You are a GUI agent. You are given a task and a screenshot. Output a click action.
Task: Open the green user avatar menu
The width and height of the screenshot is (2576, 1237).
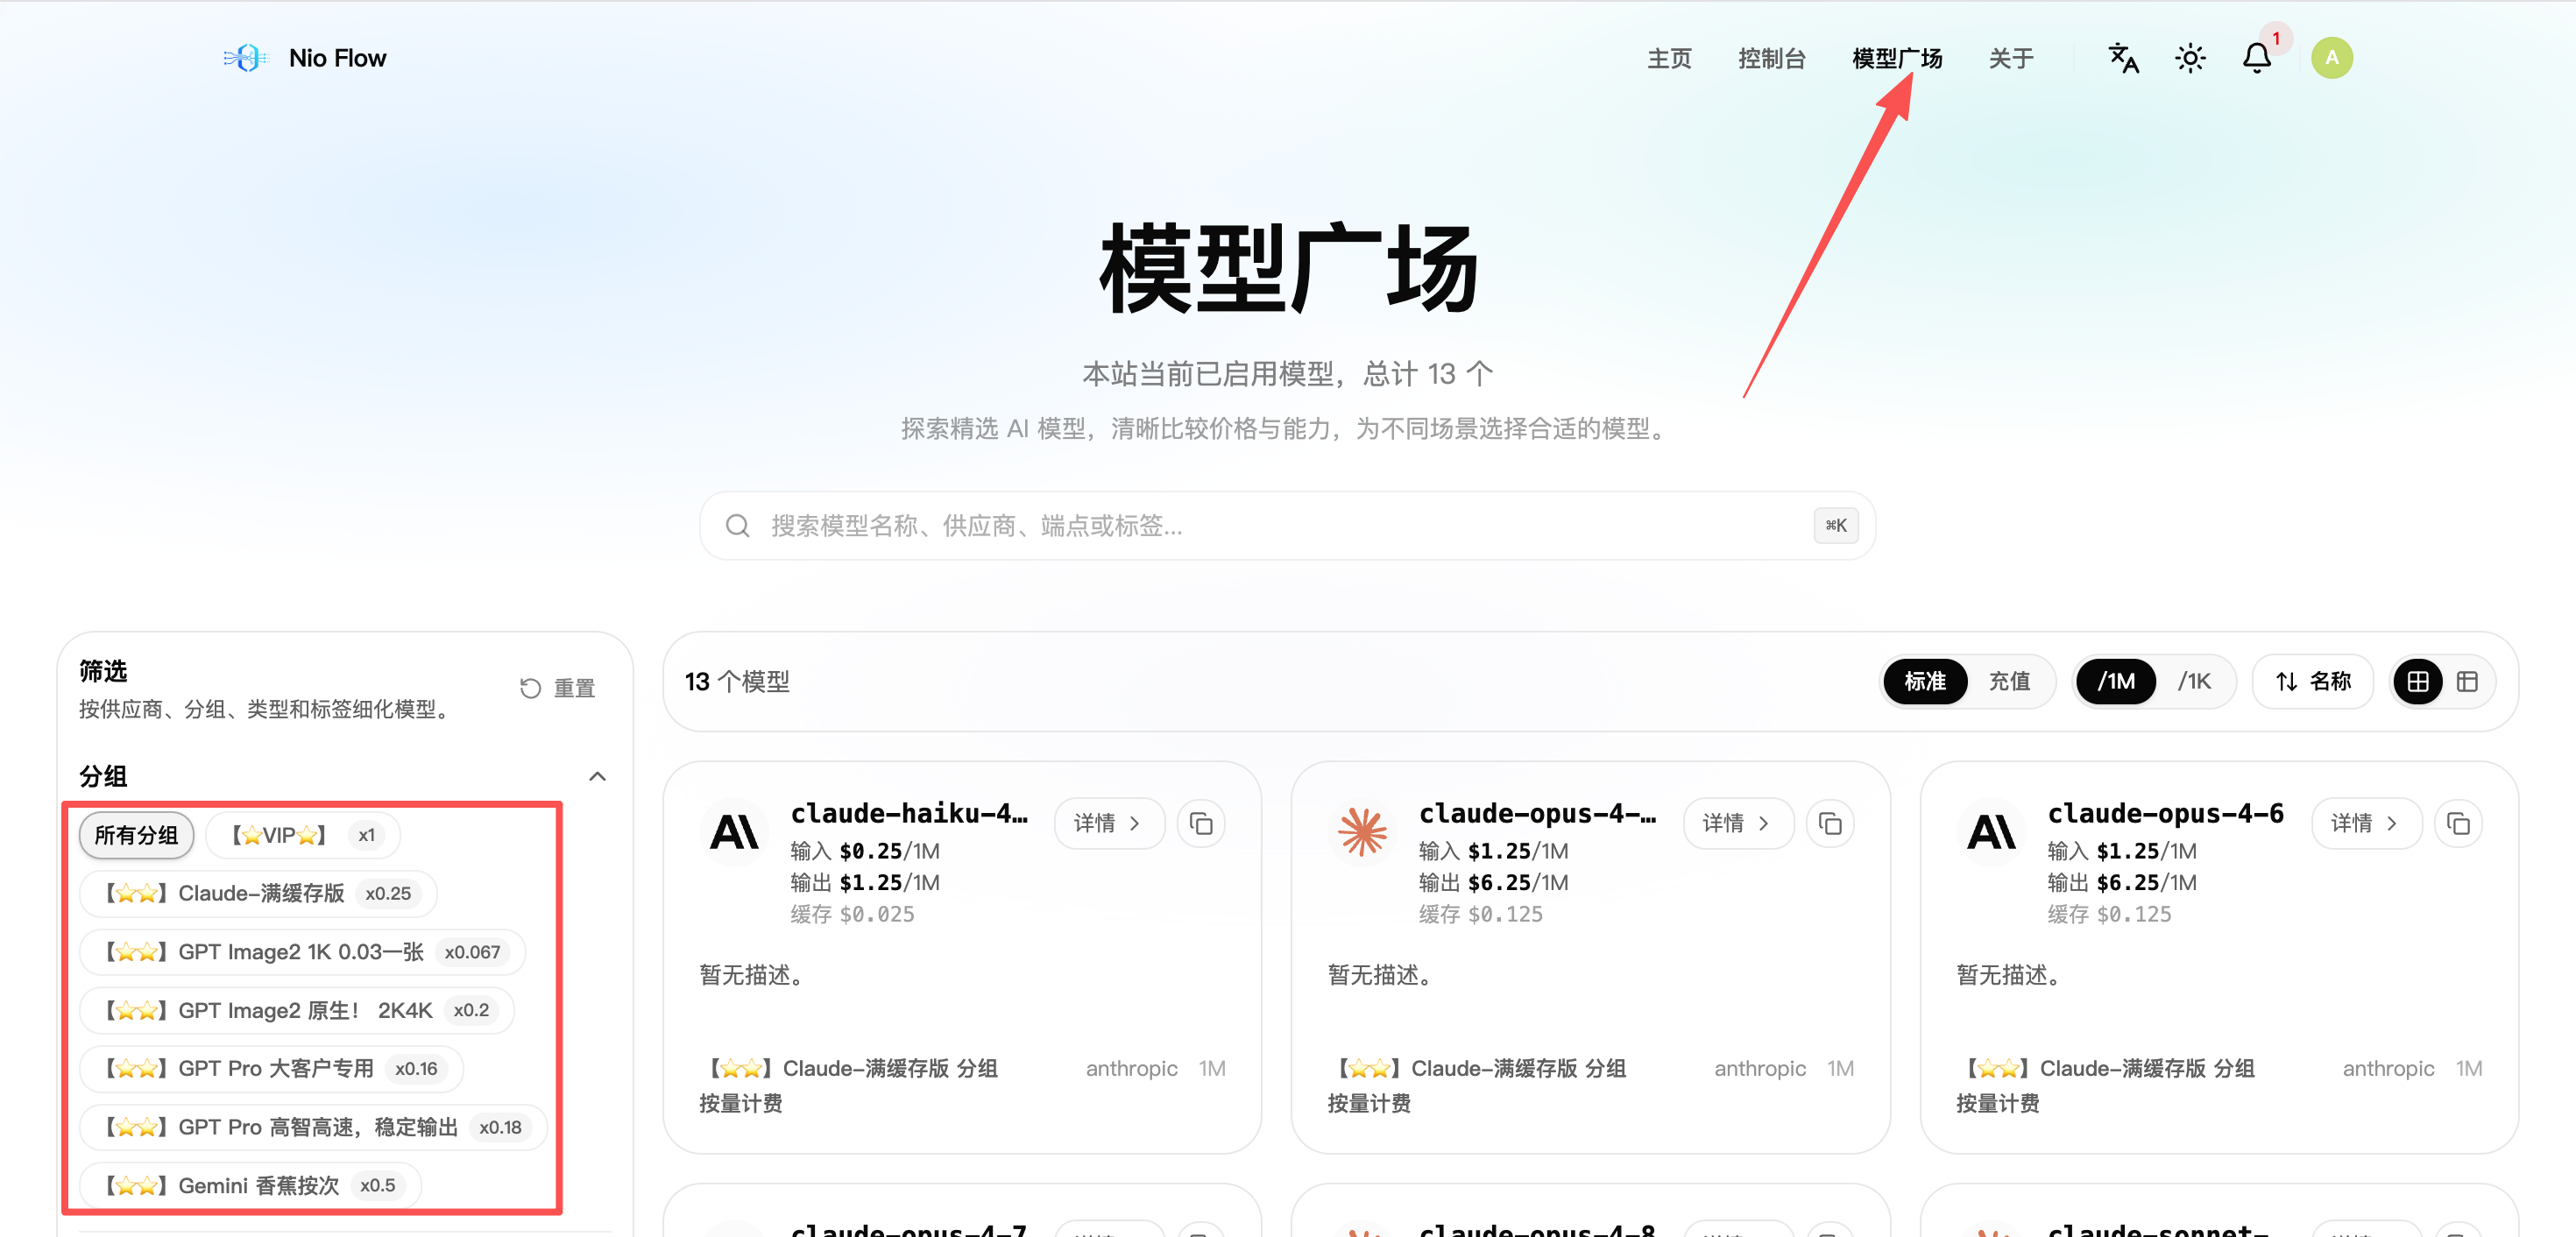tap(2331, 58)
